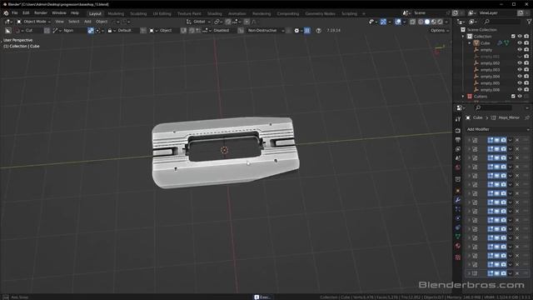Image resolution: width=533 pixels, height=300 pixels.
Task: Open the Output properties tab
Action: coord(458,140)
